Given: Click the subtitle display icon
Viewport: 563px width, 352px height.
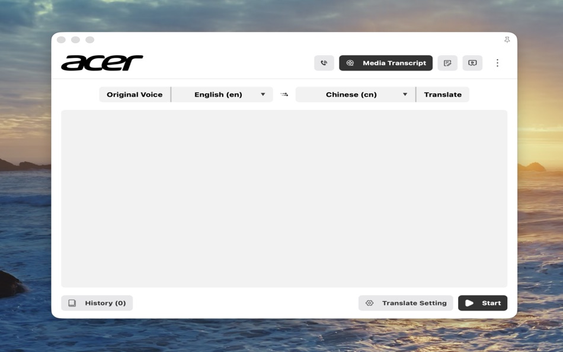Looking at the screenshot, I should pos(472,63).
